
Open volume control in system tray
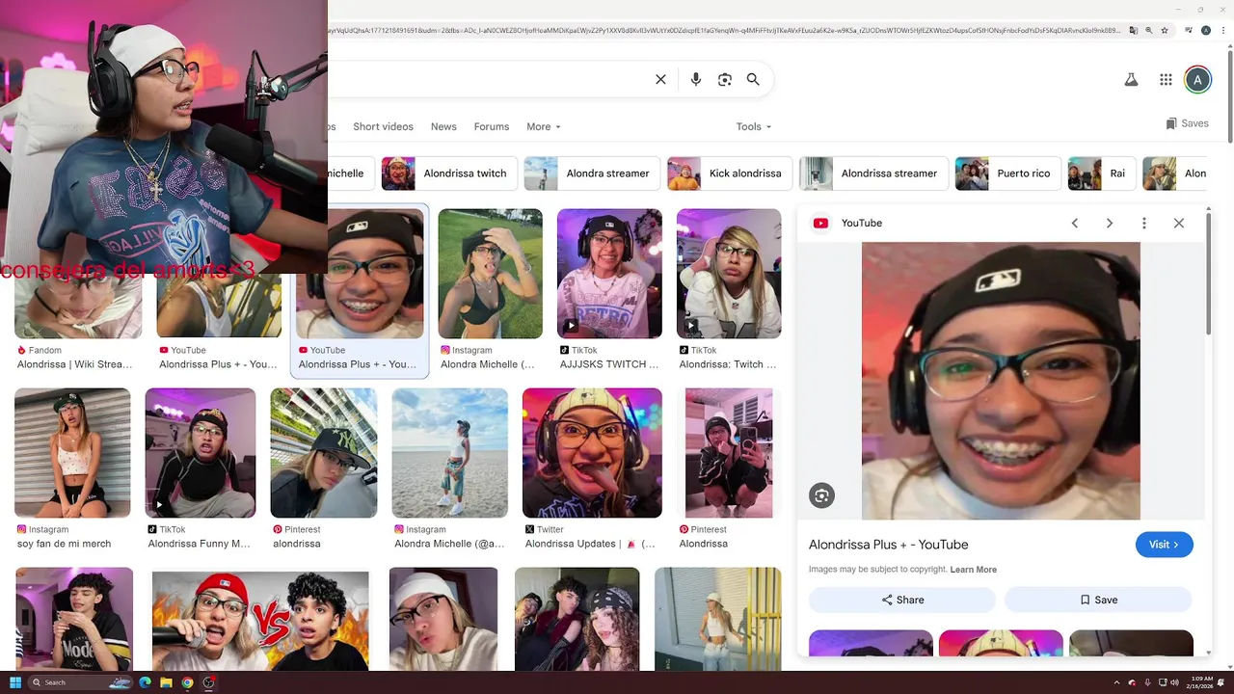tap(1174, 682)
